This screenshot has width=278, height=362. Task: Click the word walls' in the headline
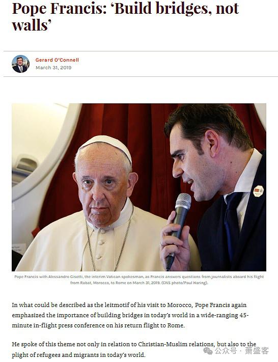[30, 25]
